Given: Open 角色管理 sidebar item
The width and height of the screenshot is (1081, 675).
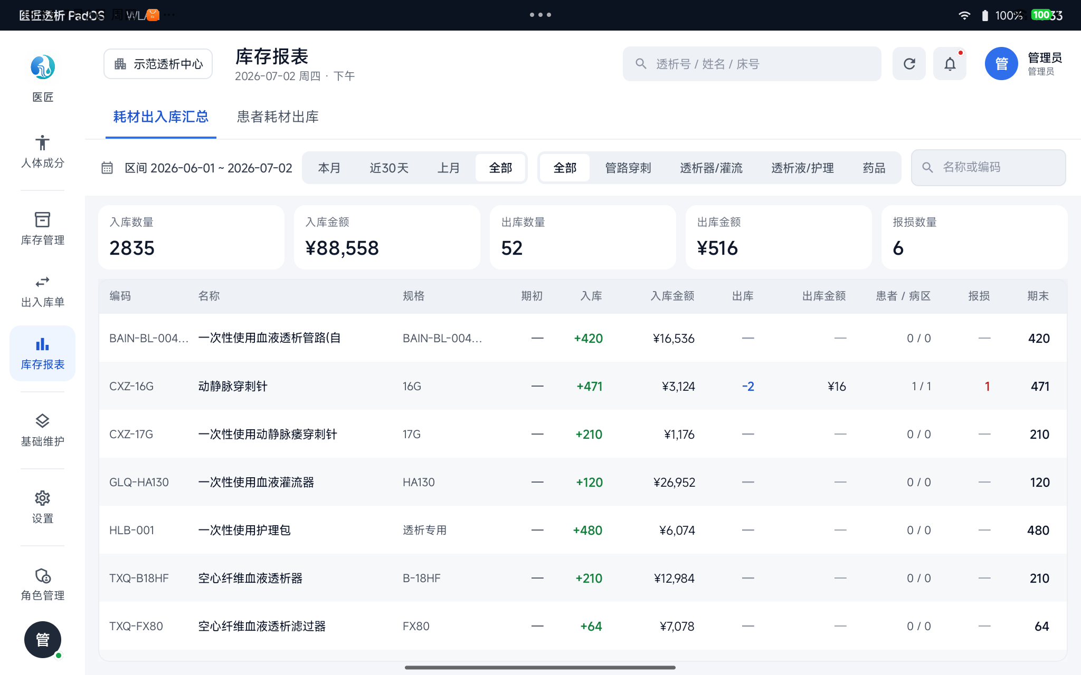Looking at the screenshot, I should pos(42,584).
